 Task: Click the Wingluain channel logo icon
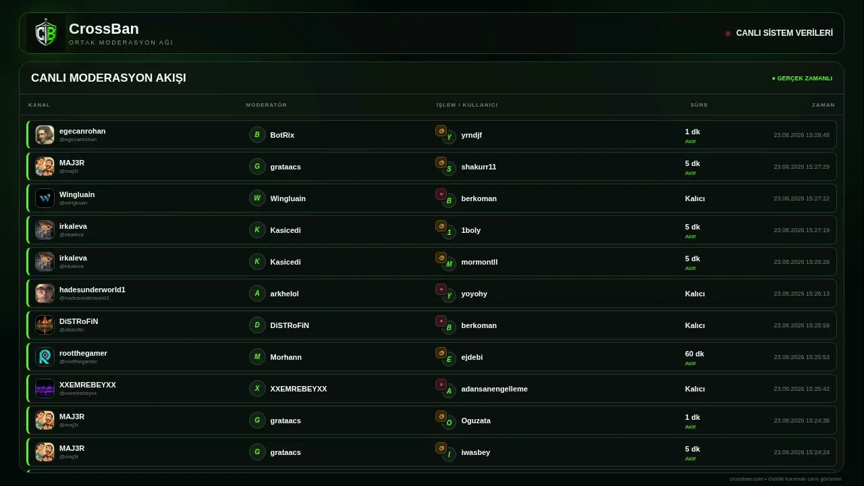[x=45, y=198]
